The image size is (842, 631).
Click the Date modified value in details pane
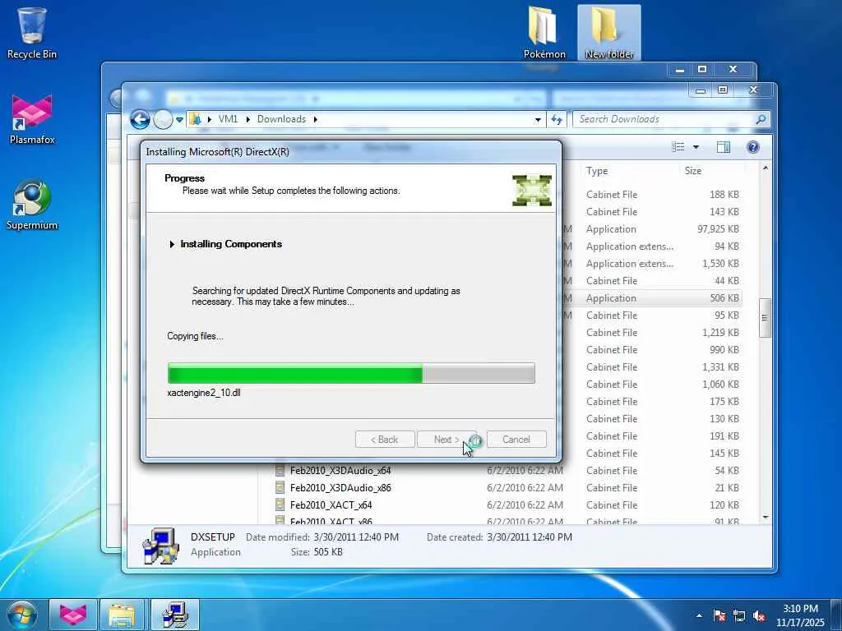[356, 537]
